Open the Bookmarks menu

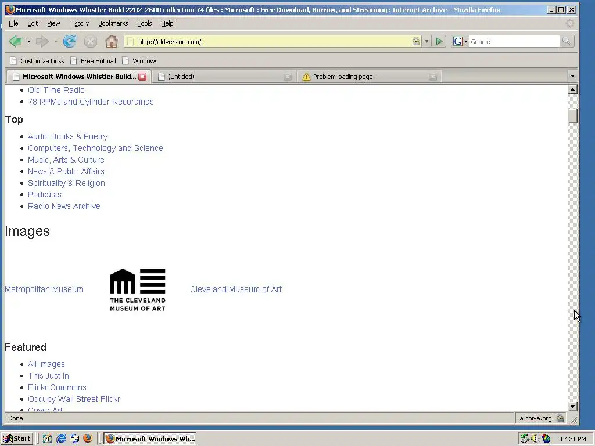(x=113, y=23)
